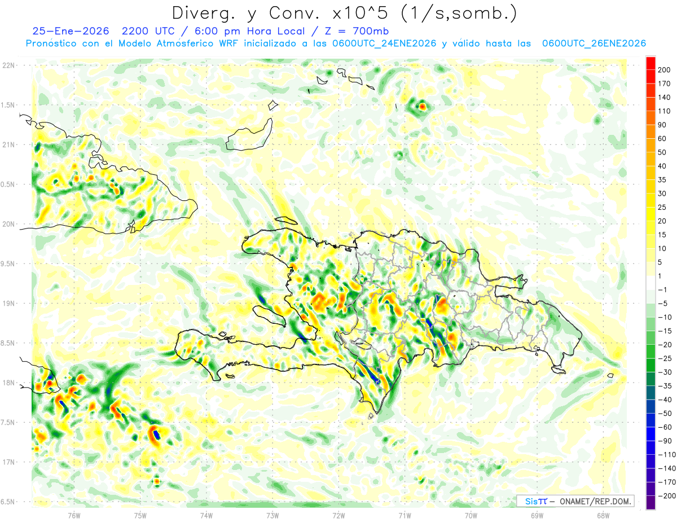Click the '-110' value on the color scale
The image size is (677, 523).
(x=667, y=455)
